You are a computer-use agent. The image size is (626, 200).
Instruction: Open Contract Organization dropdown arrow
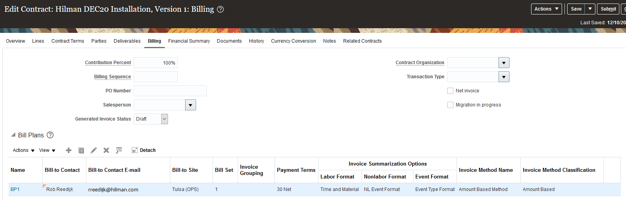coord(504,63)
